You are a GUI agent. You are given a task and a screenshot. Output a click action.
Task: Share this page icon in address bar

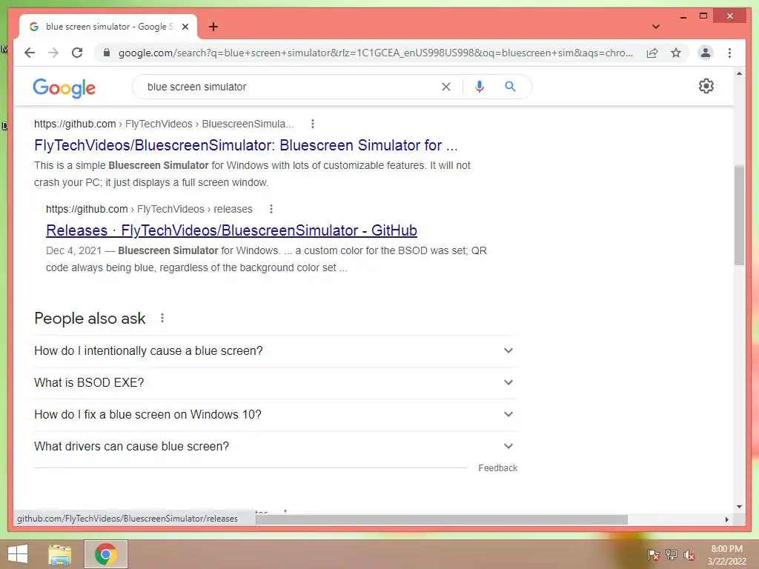tap(652, 53)
